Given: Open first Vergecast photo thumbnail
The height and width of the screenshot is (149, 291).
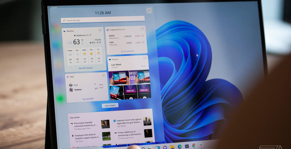Looking at the screenshot, I should [131, 92].
